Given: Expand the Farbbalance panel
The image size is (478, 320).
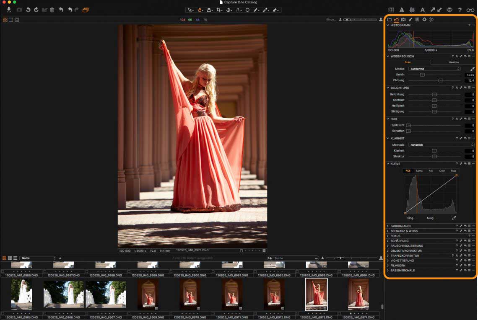Looking at the screenshot, I should click(x=388, y=226).
